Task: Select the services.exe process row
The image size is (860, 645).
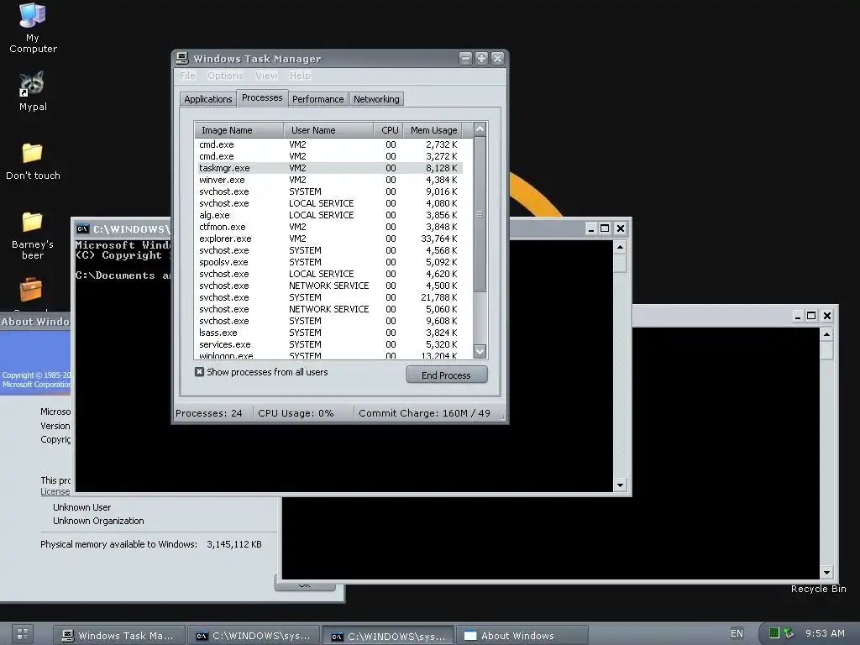Action: coord(330,344)
